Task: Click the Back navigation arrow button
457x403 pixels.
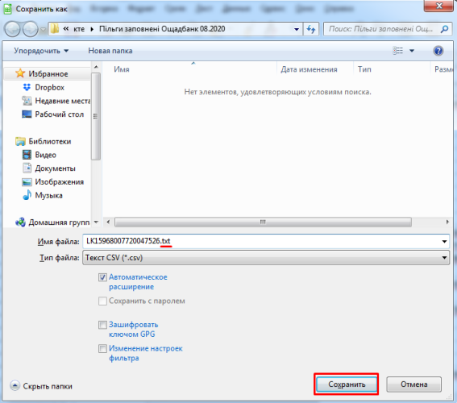Action: coord(12,29)
